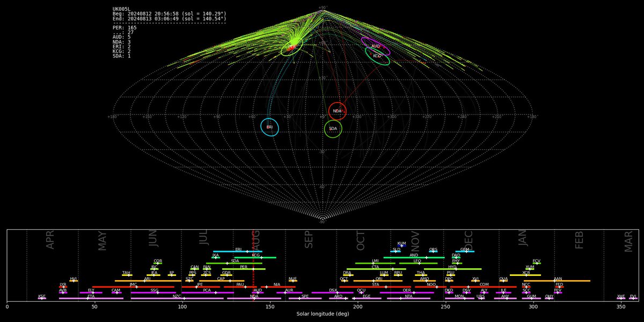The image size is (644, 322).
Task: Select the green SDA radiant circle
Action: [333, 129]
